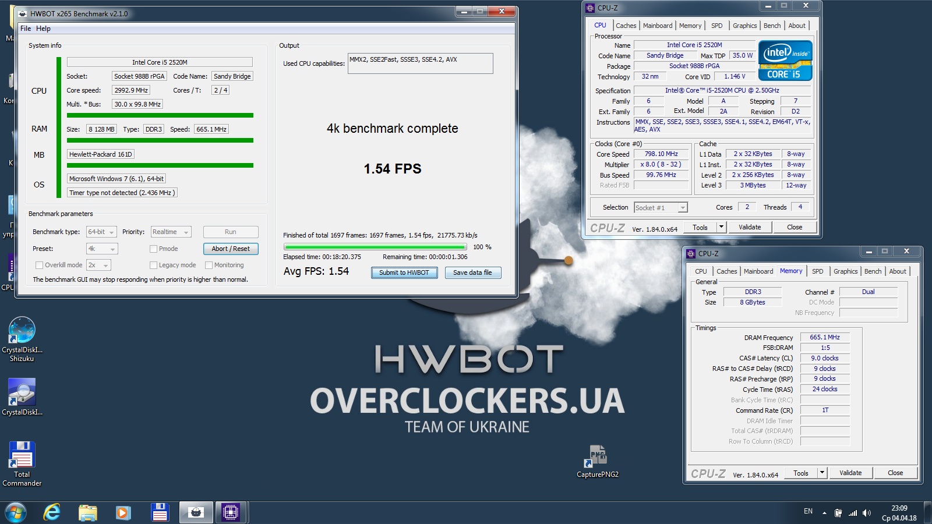Click the Abort / Reset button

click(x=231, y=249)
